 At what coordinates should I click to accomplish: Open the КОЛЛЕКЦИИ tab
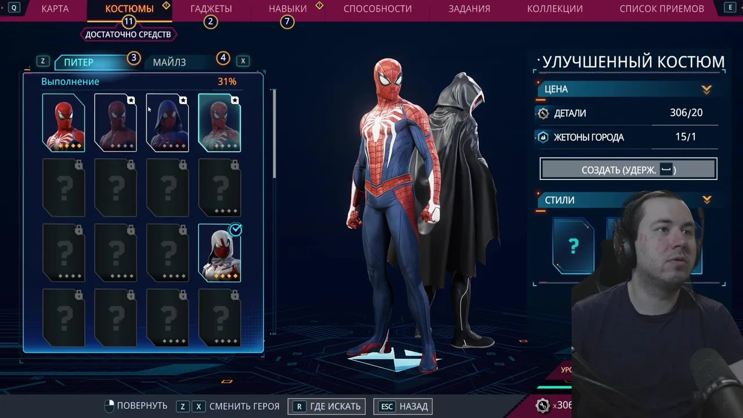pyautogui.click(x=554, y=9)
